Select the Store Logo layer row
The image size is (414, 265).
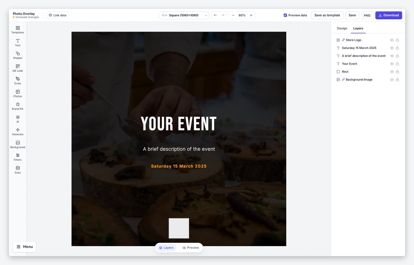click(x=368, y=40)
